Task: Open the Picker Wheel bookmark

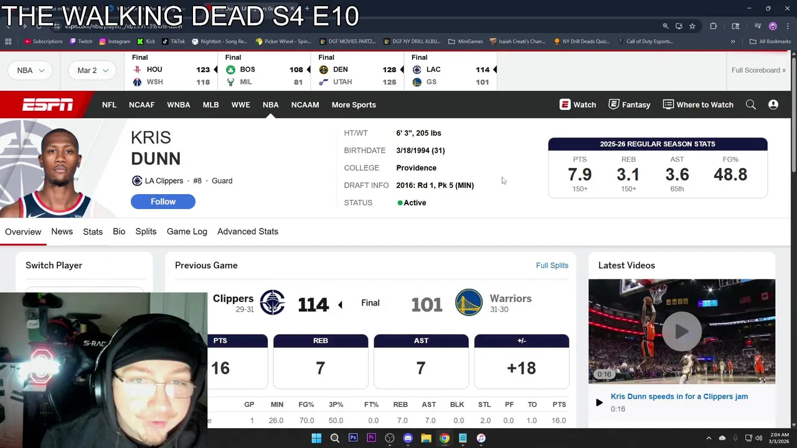Action: (x=283, y=42)
